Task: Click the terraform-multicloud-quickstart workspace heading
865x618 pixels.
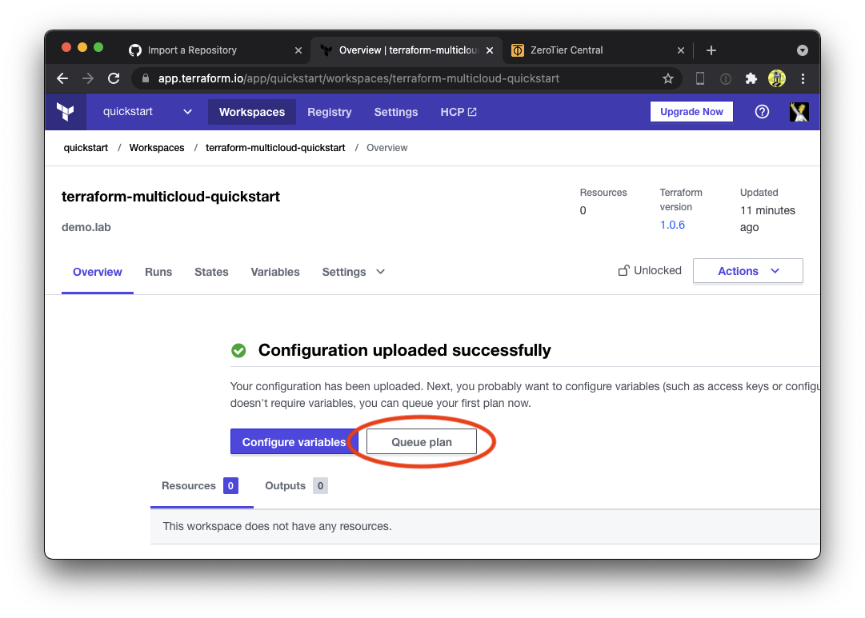Action: coord(170,197)
